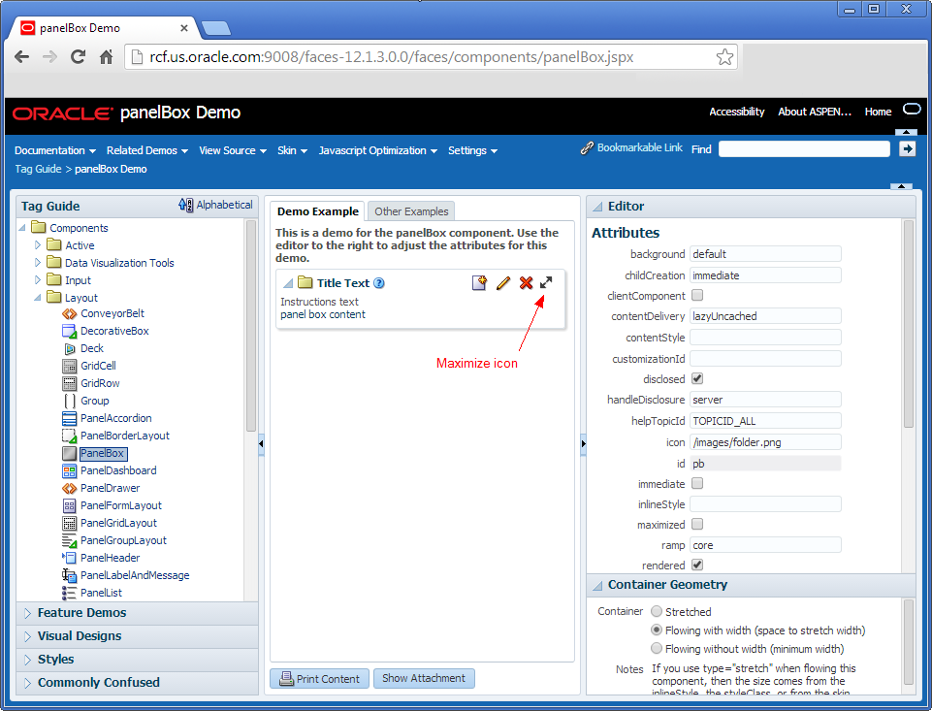Select the Demo Example tab
Image resolution: width=932 pixels, height=711 pixels.
coord(318,211)
